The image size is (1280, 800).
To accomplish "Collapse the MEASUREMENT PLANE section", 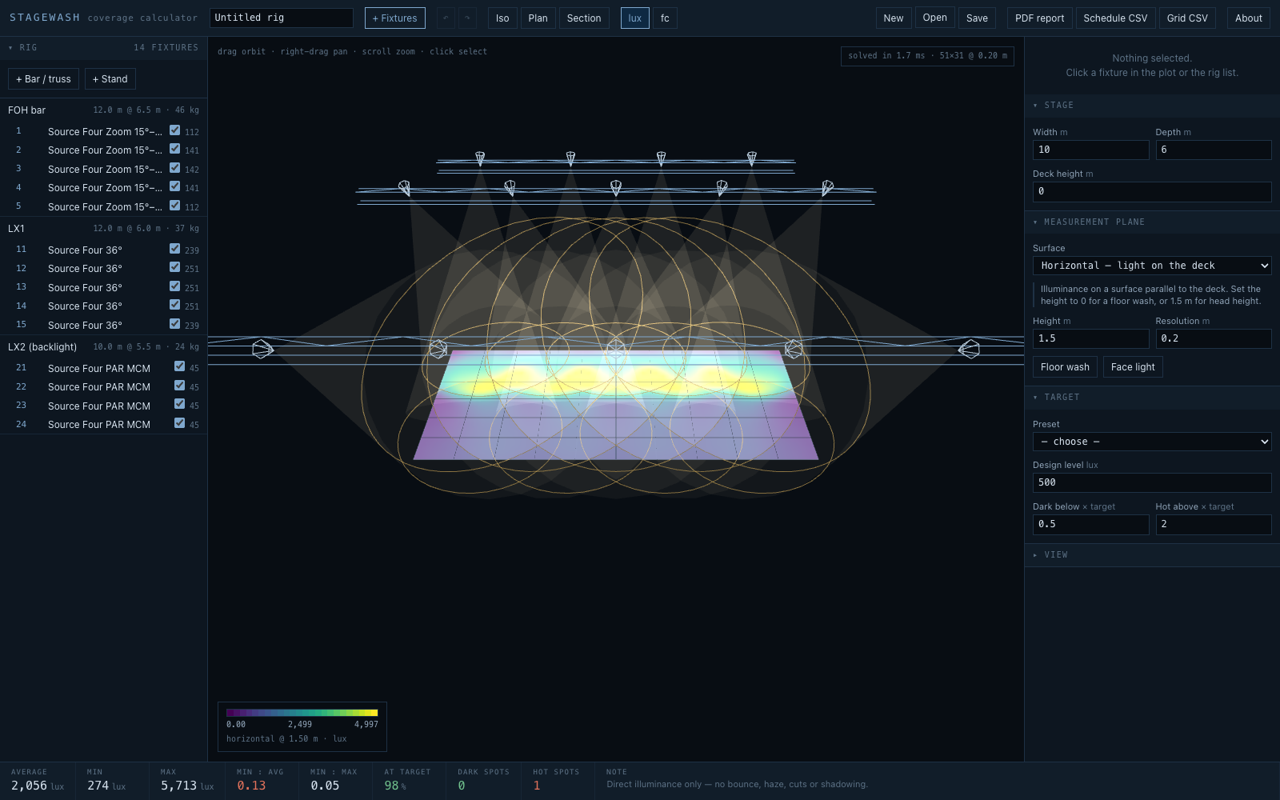I will point(1152,222).
